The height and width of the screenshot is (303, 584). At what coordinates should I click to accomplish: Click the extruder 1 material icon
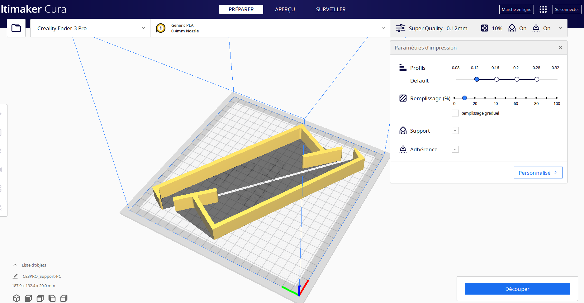(x=161, y=28)
